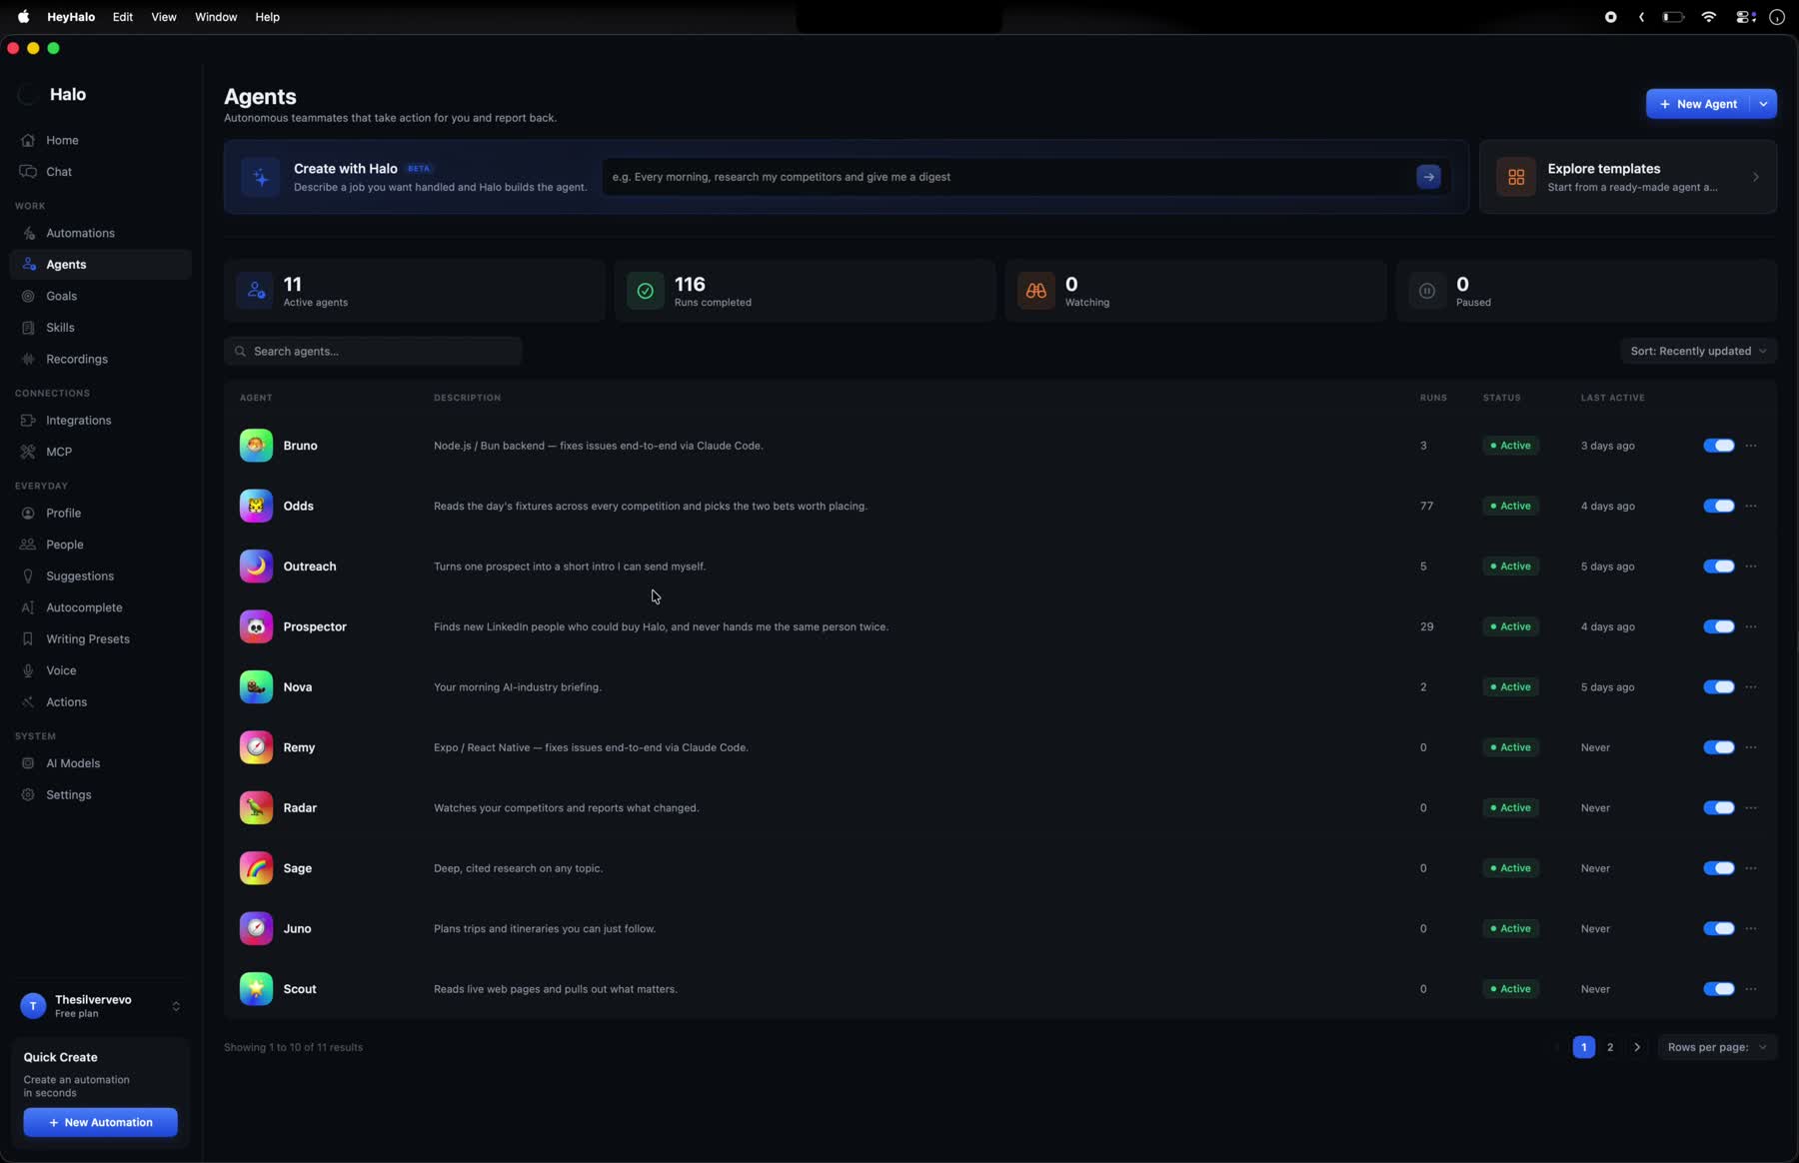The image size is (1799, 1163).
Task: Toggle the Juno agent off
Action: (x=1719, y=928)
